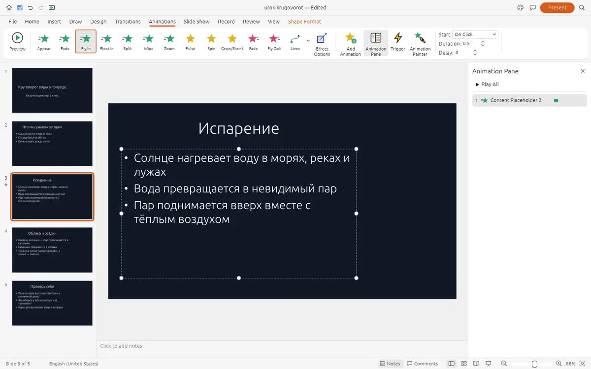This screenshot has height=369, width=591.
Task: Apply the Spin emphasis animation
Action: pyautogui.click(x=211, y=42)
